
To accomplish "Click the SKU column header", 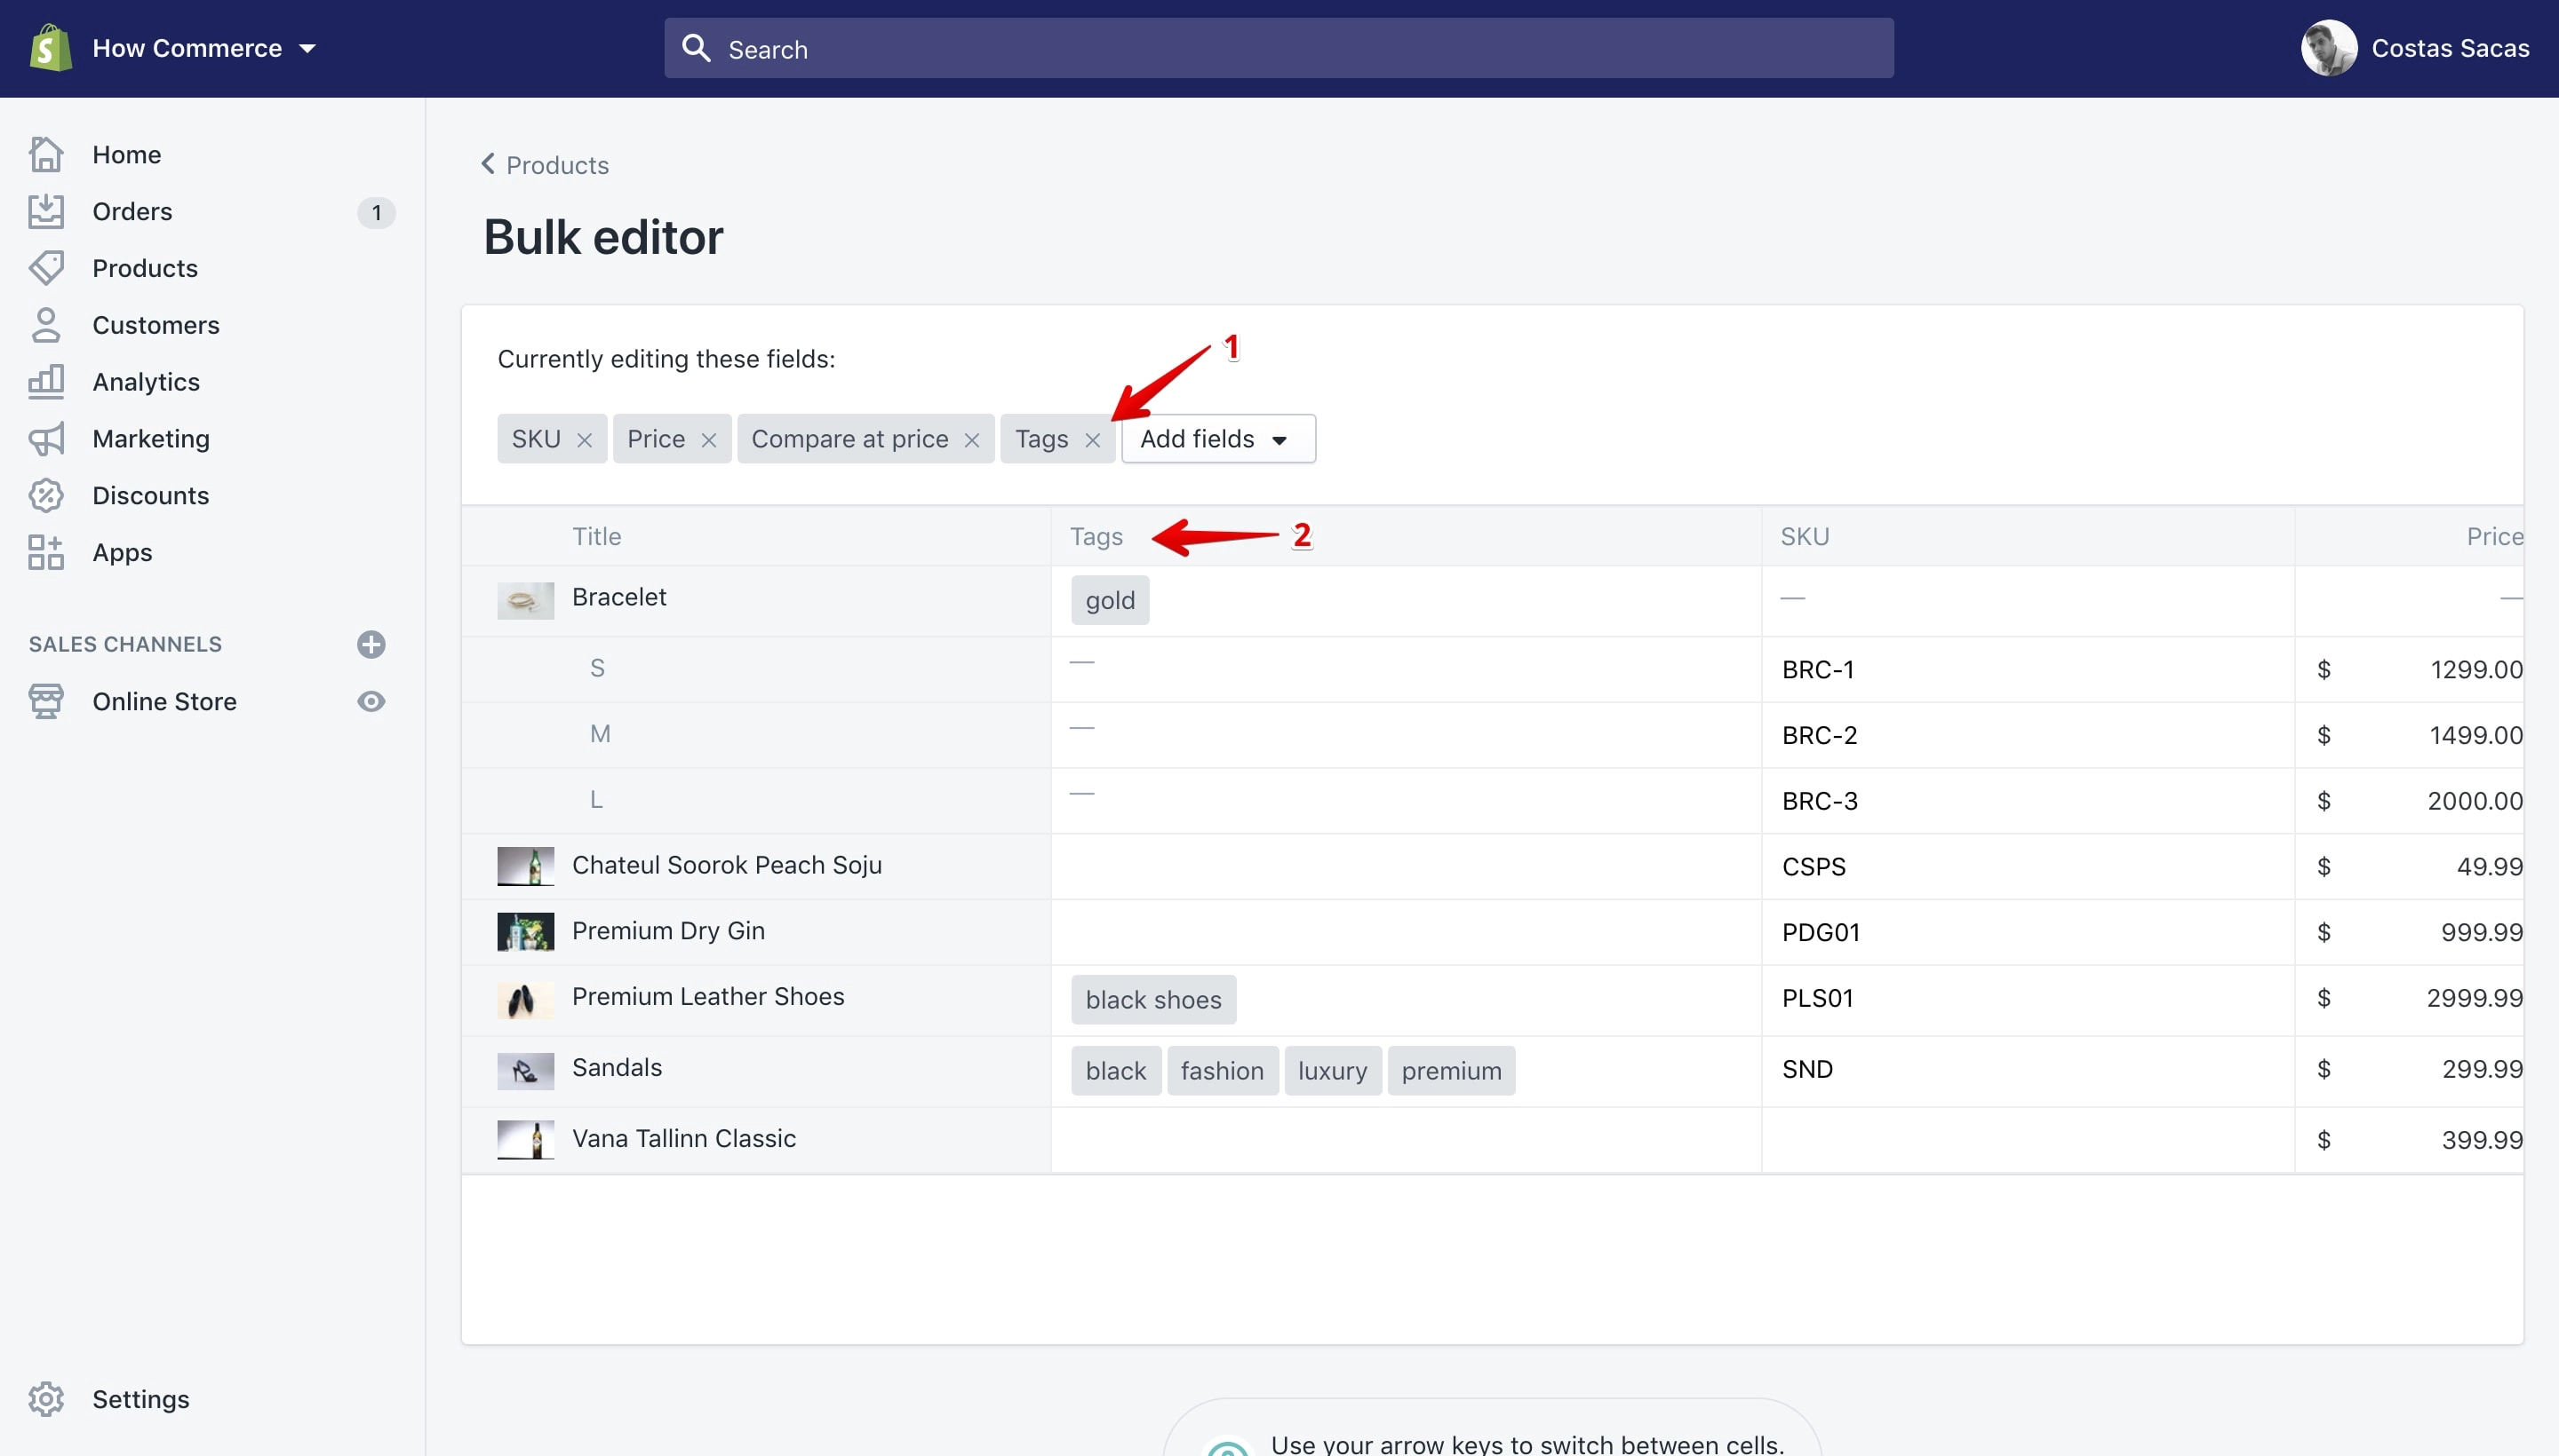I will [x=1805, y=536].
